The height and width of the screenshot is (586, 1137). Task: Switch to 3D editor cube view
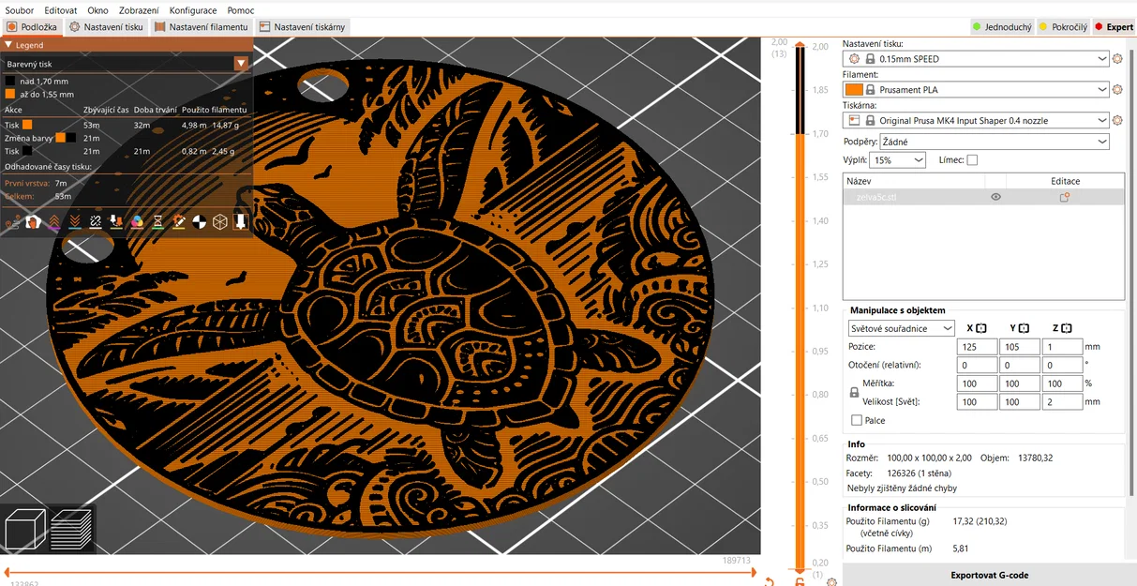coord(25,530)
